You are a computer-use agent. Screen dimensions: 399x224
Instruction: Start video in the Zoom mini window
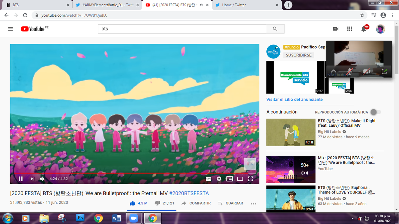[x=367, y=71]
